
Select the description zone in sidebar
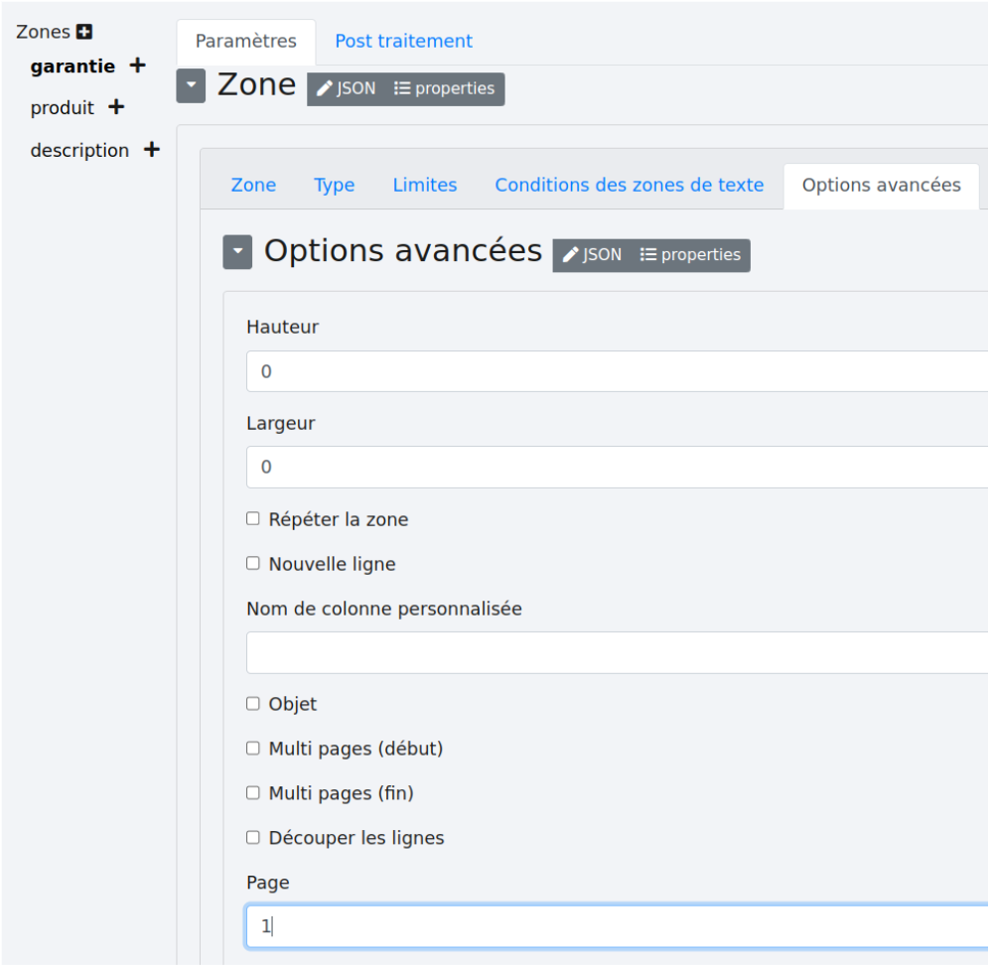tap(79, 150)
